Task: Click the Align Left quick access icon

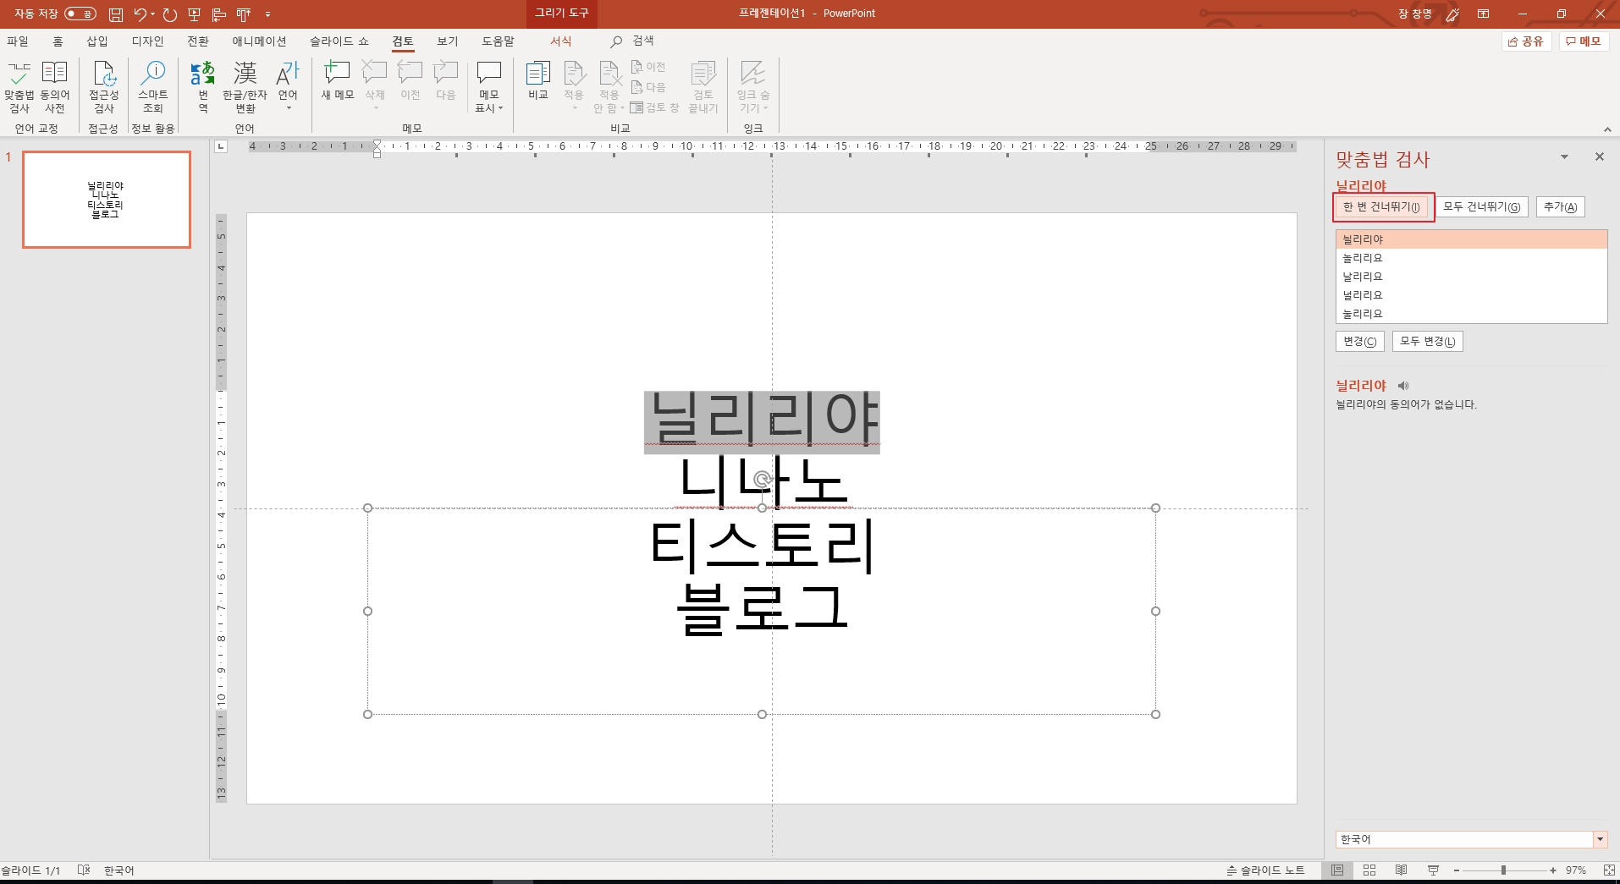Action: (219, 14)
